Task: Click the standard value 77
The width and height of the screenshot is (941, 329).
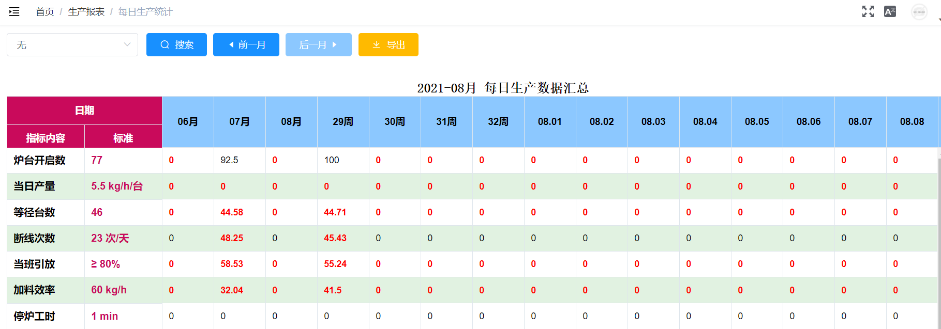Action: pyautogui.click(x=97, y=160)
